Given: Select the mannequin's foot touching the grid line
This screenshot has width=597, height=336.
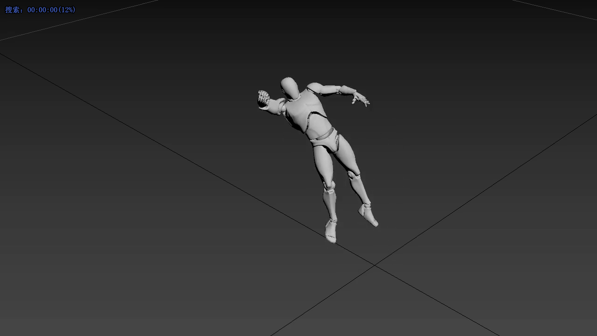Looking at the screenshot, I should pos(331,230).
